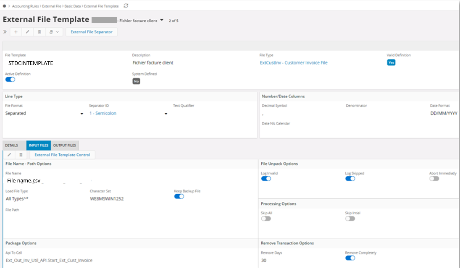Click the File Name field value
The height and width of the screenshot is (268, 460).
click(x=24, y=181)
